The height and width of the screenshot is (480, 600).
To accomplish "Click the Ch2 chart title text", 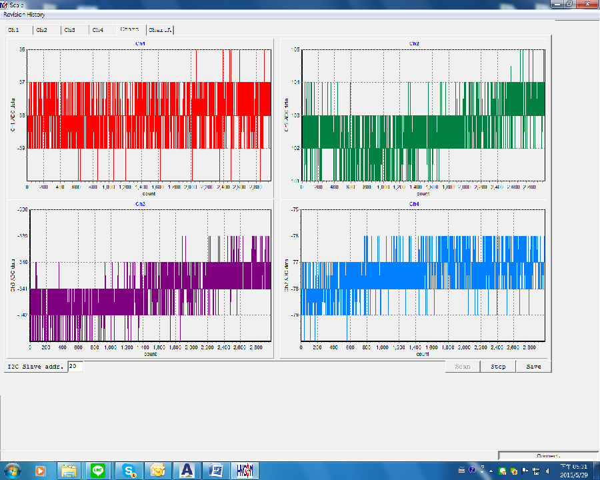I will [414, 43].
